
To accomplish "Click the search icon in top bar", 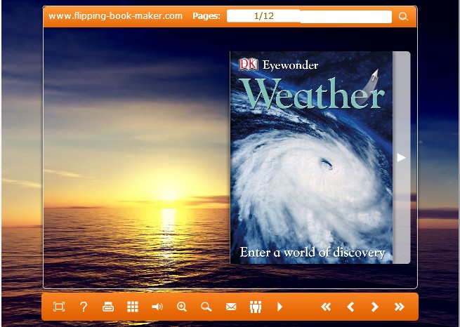I will pyautogui.click(x=403, y=16).
